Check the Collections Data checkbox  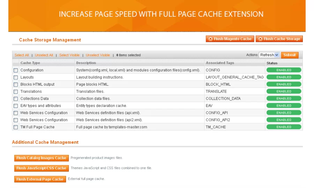[x=16, y=99]
